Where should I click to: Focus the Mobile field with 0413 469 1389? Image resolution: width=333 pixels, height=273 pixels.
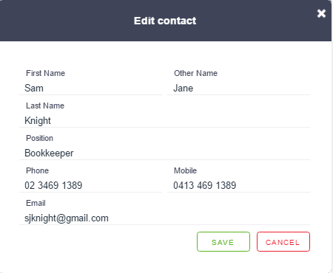pos(238,186)
